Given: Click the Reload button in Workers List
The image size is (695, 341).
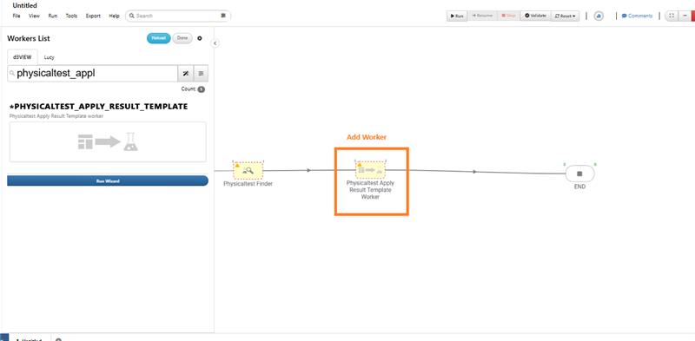Looking at the screenshot, I should (x=159, y=38).
